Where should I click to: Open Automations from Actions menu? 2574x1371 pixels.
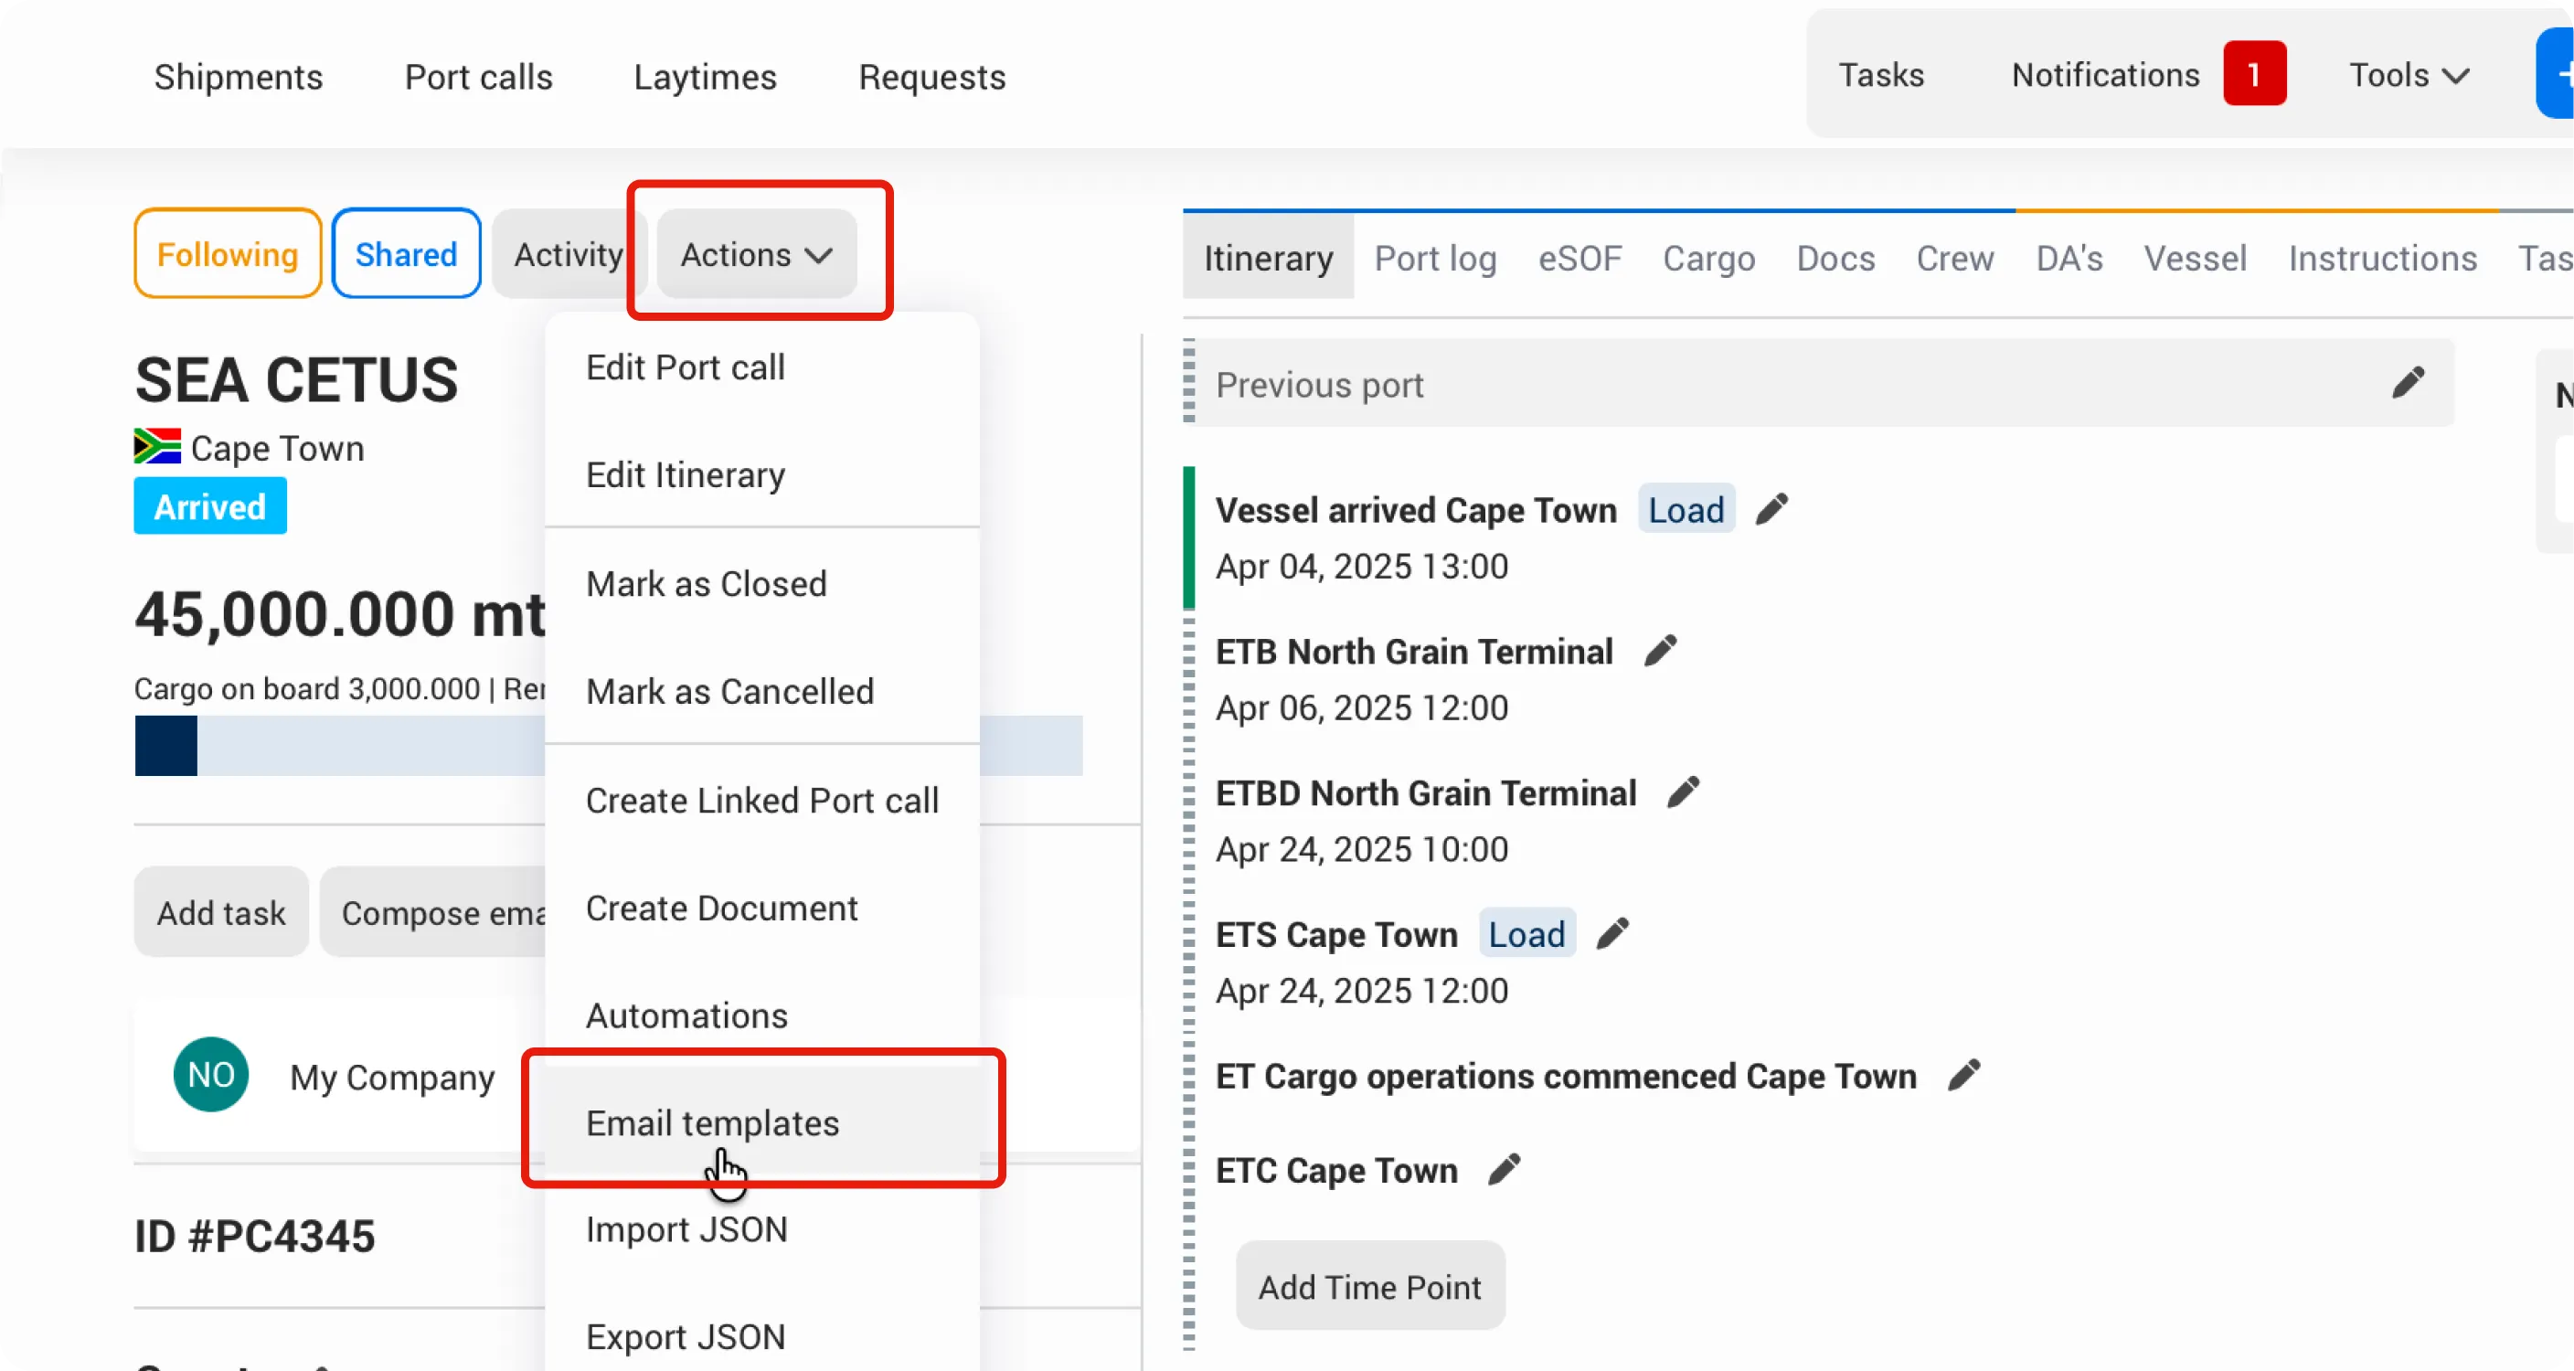[x=761, y=1015]
